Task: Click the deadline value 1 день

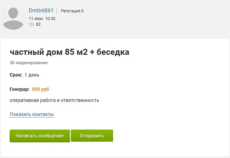Action: [32, 75]
